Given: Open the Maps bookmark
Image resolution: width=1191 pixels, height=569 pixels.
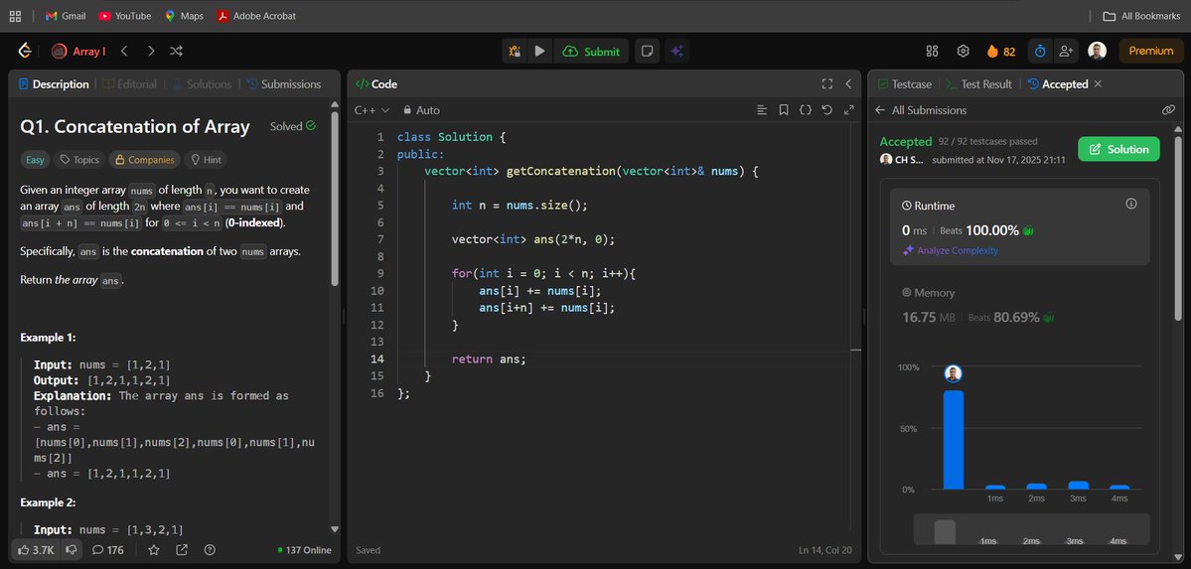Looking at the screenshot, I should click(x=184, y=15).
